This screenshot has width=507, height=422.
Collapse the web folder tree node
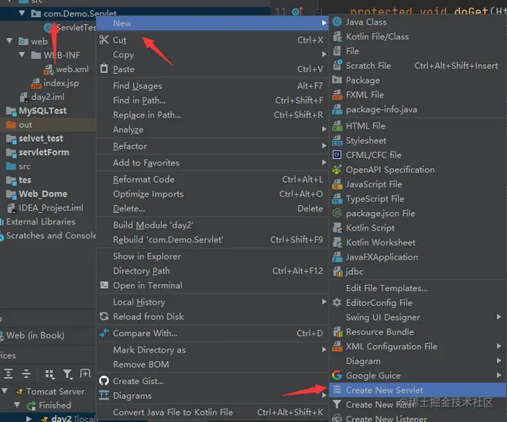pyautogui.click(x=9, y=41)
